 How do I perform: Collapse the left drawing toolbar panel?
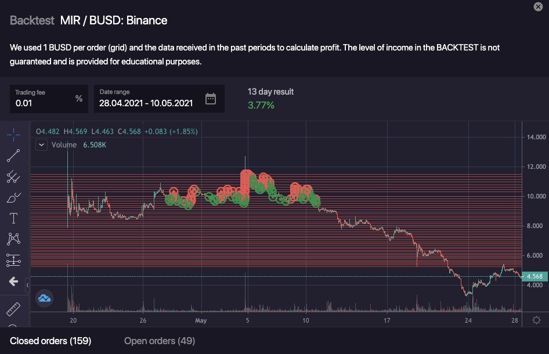coord(27,285)
